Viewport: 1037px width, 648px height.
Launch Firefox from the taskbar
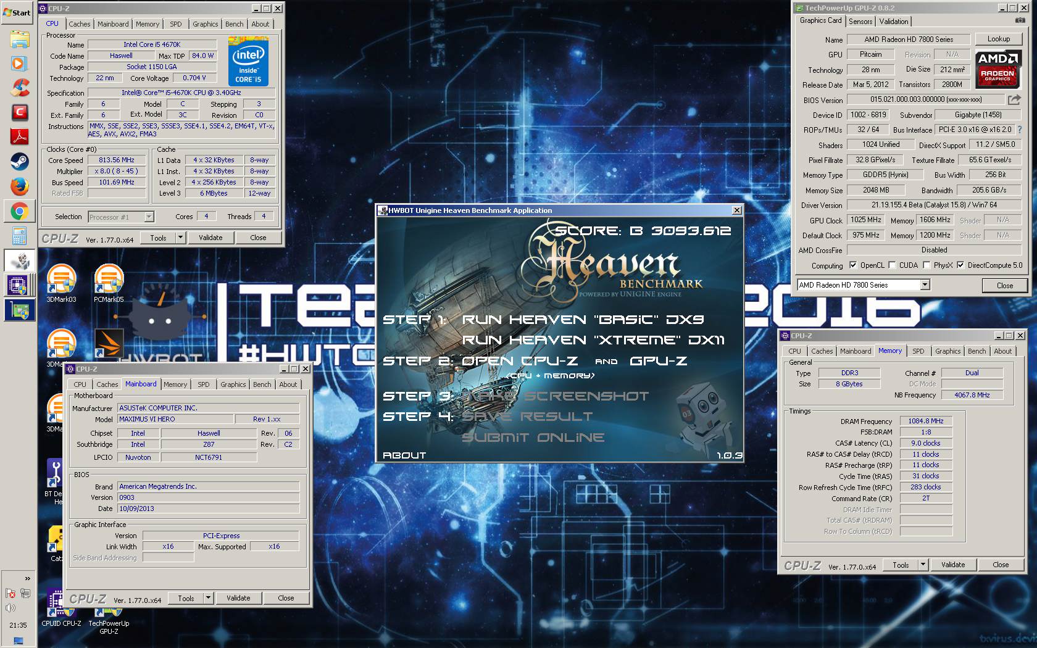pyautogui.click(x=19, y=186)
